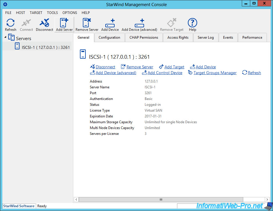Viewport: 273px width, 211px height.
Task: Click the Servers per License label
Action: pyautogui.click(x=104, y=134)
